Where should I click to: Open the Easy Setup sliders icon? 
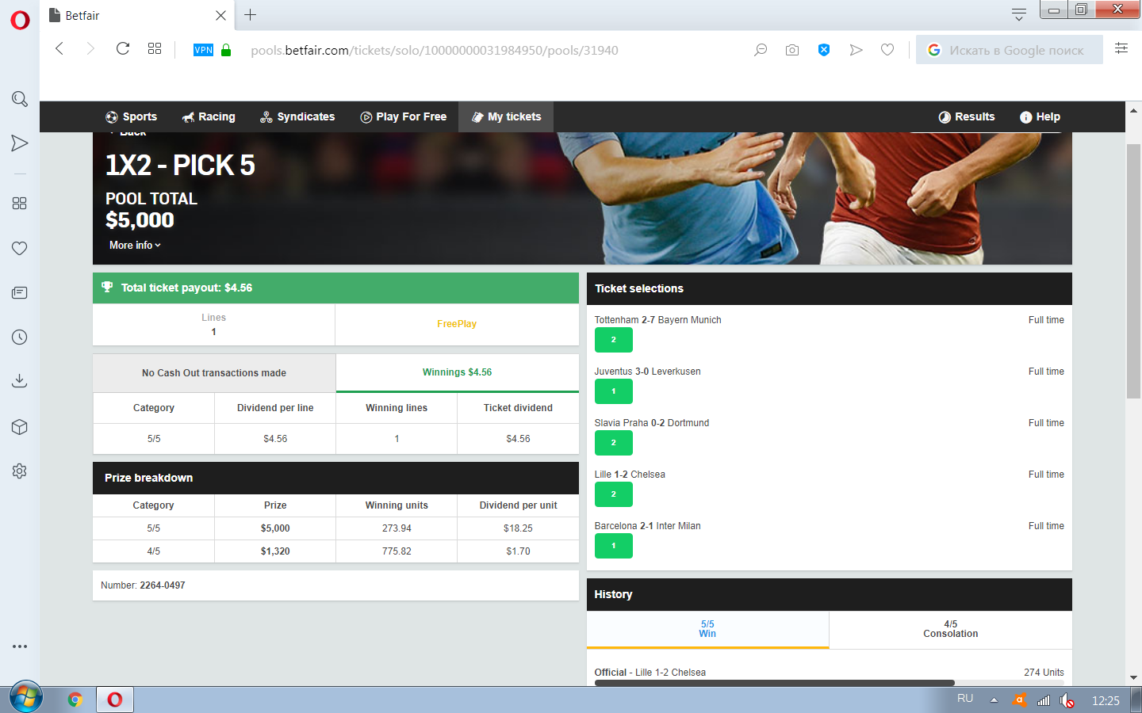tap(1121, 48)
